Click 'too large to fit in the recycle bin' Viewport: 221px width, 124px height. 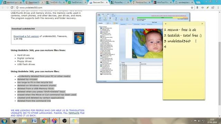(35, 82)
